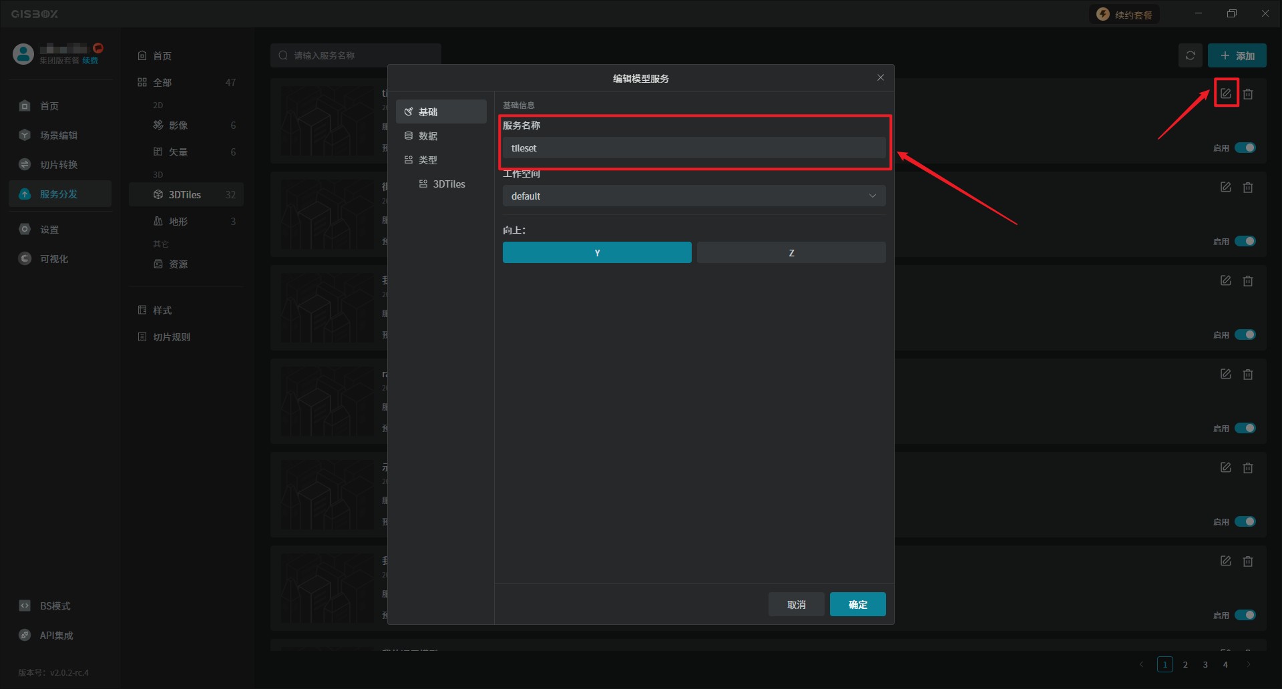1282x689 pixels.
Task: Switch to the 数据 (Data) tab in dialog
Action: [428, 136]
